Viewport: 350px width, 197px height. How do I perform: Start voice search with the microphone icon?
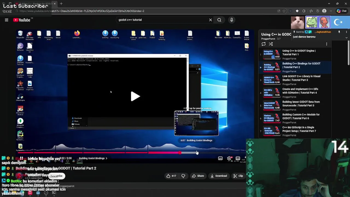[232, 20]
